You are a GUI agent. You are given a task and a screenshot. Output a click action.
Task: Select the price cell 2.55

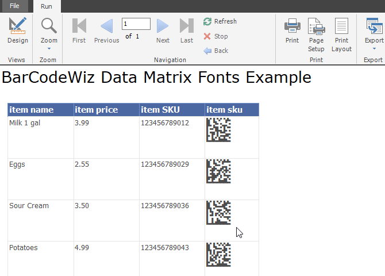(106, 179)
